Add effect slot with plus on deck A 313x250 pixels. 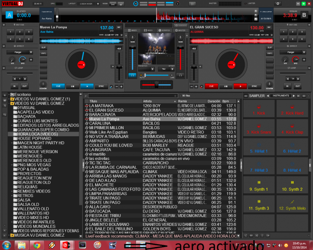(x=31, y=60)
